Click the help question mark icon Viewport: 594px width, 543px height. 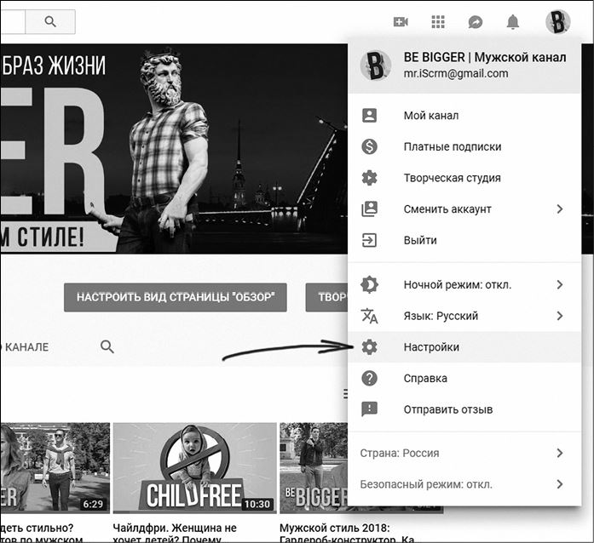369,378
